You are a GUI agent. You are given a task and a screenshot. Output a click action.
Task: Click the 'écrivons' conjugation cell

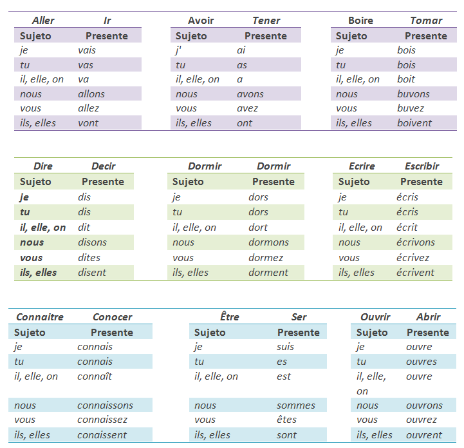point(416,242)
